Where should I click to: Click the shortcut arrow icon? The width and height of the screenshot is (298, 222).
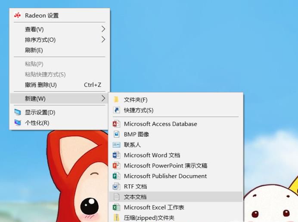click(116, 110)
